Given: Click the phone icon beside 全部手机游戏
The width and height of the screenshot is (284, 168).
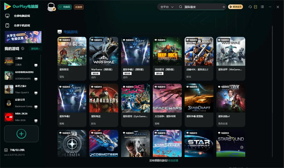Looking at the screenshot, I should click(7, 26).
